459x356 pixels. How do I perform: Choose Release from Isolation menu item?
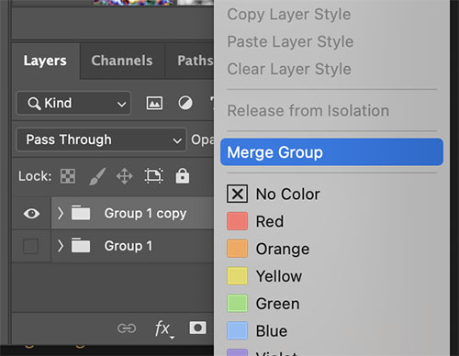point(308,110)
